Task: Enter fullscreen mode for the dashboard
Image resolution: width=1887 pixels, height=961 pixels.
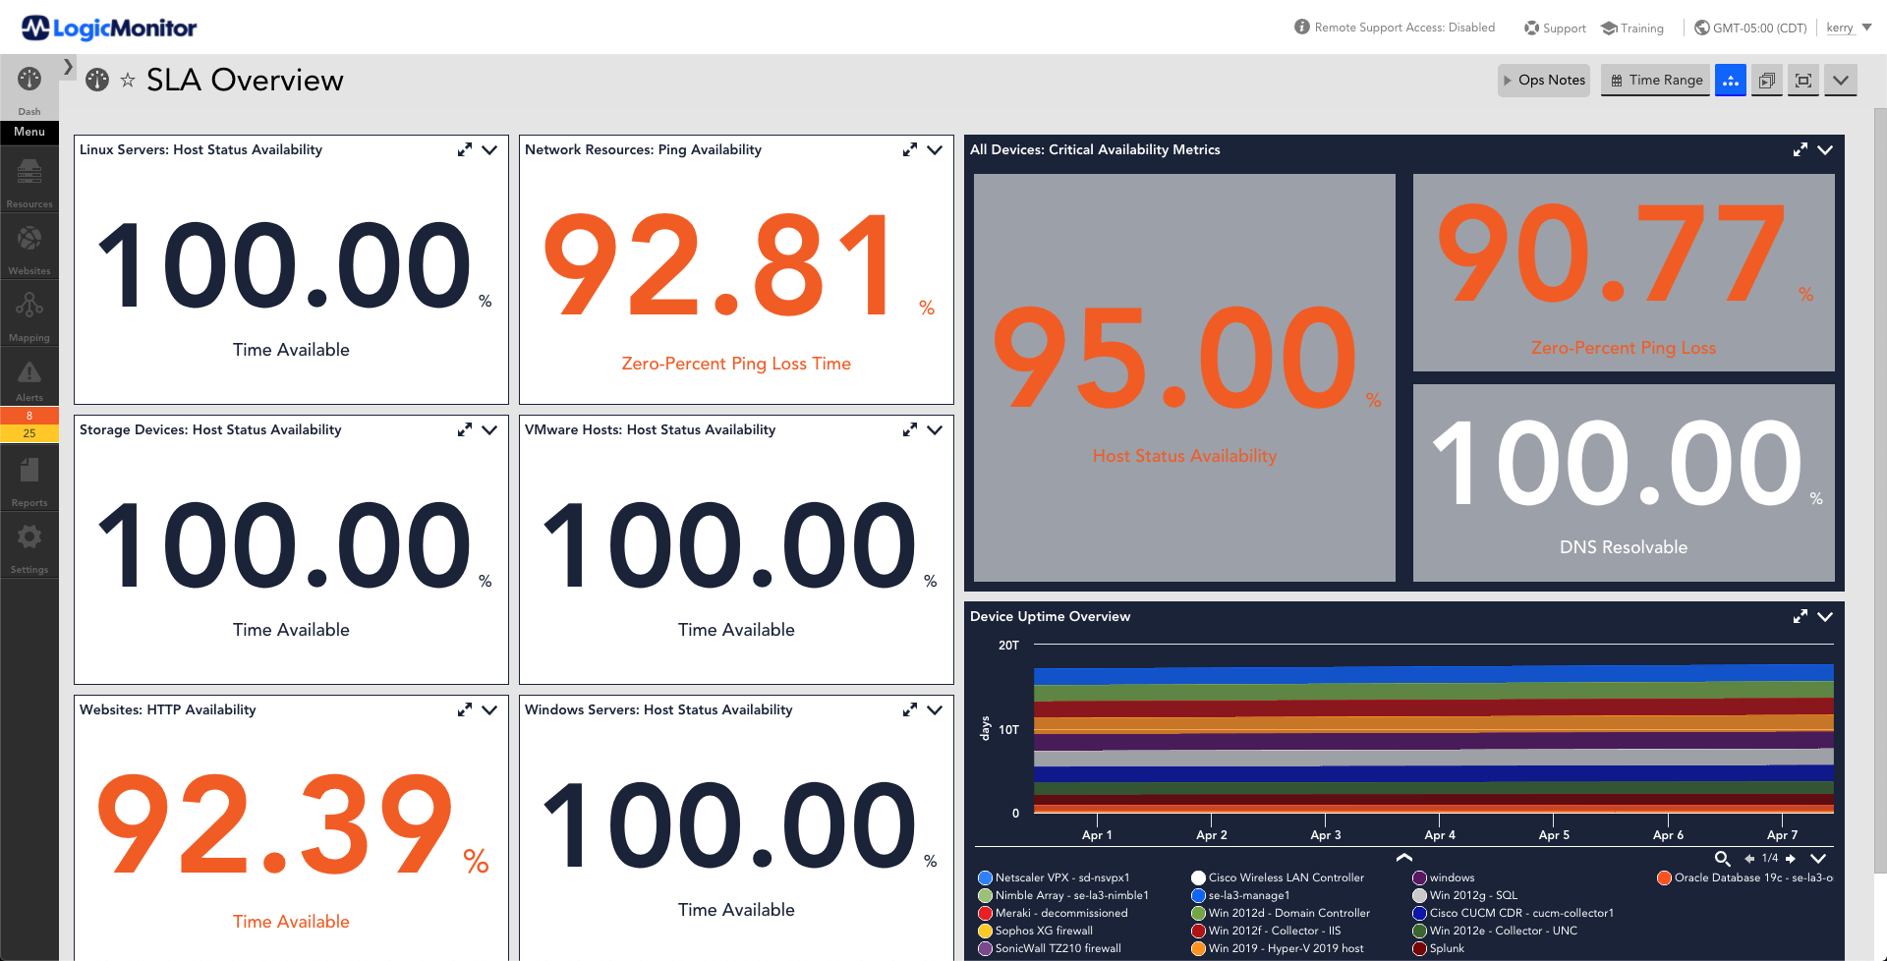Action: coord(1802,80)
